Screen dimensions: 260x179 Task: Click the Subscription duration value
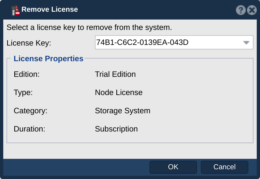point(116,129)
